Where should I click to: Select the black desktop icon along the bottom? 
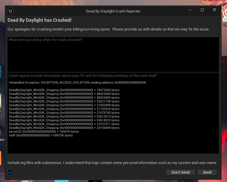95,181
